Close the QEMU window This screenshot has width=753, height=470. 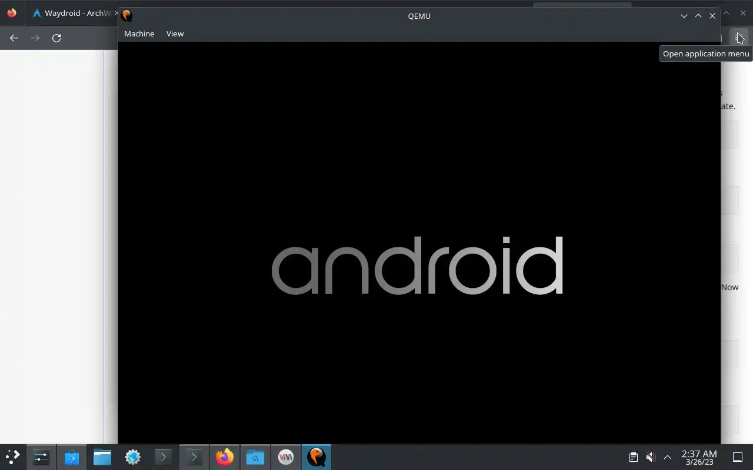[x=712, y=16]
